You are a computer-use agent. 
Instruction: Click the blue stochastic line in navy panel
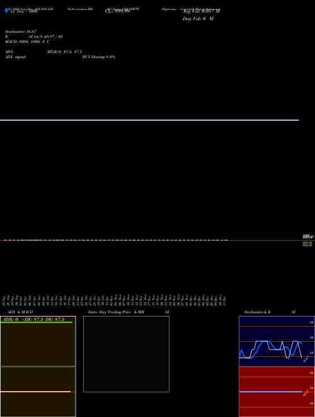pyautogui.click(x=270, y=349)
